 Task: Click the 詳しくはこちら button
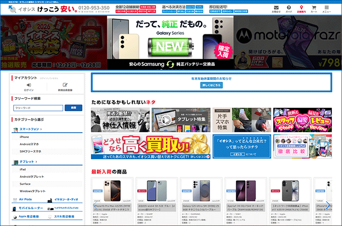point(205,85)
